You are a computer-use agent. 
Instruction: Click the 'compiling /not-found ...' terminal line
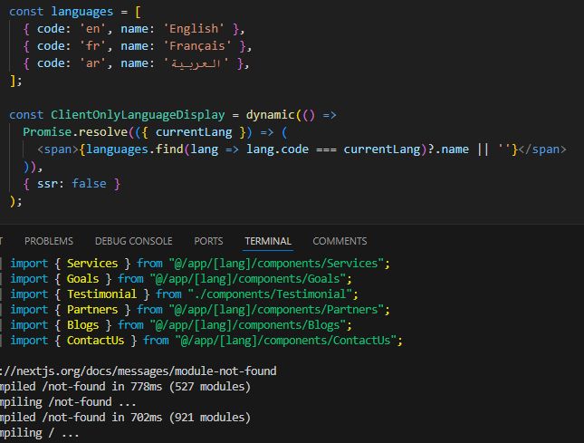68,402
